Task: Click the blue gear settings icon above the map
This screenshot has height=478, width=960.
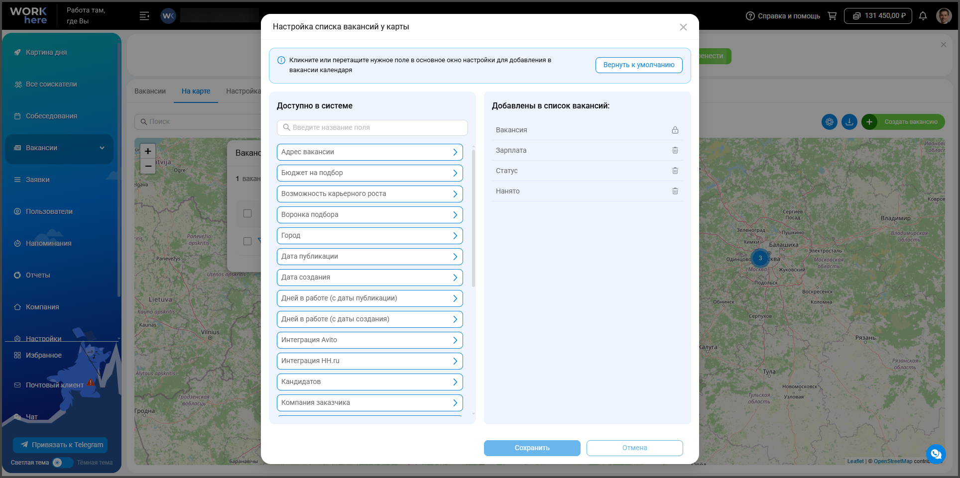Action: pos(830,122)
